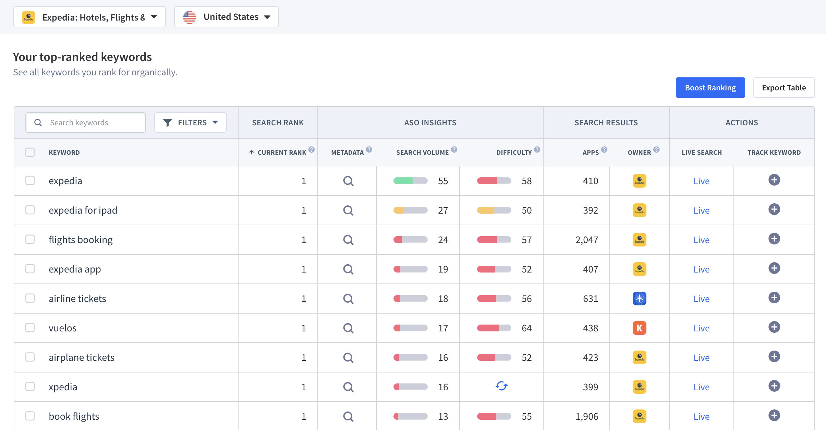
Task: Track the expedia for ipad keyword
Action: [774, 209]
